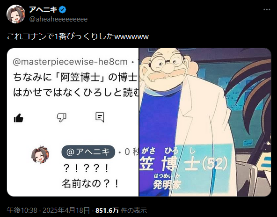This screenshot has width=277, height=217.
Task: Click the 851.6万 件の表示 view count
Action: coord(121,210)
